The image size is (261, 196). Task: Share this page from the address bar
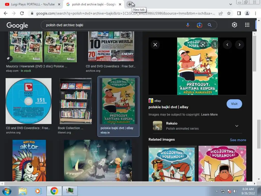tap(221, 13)
